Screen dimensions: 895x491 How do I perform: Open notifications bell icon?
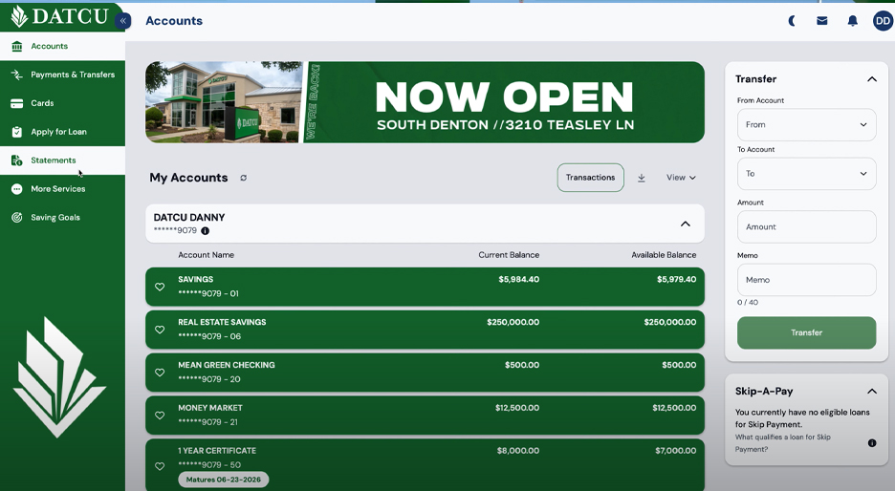[852, 21]
